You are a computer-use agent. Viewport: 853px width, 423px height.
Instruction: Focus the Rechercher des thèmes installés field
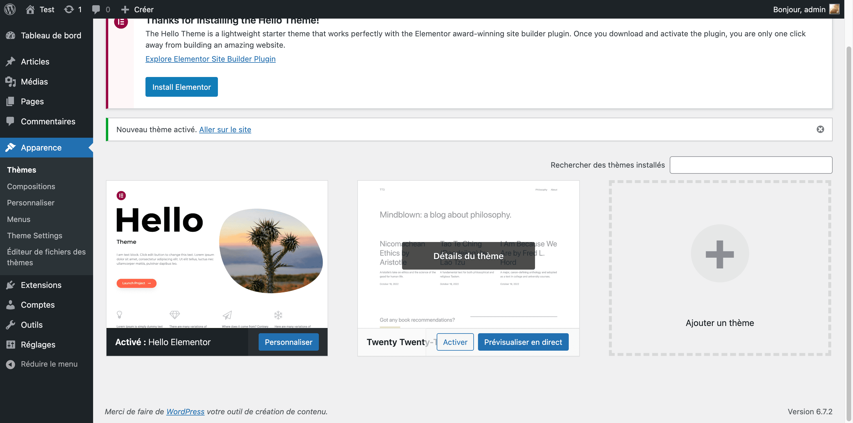(751, 165)
